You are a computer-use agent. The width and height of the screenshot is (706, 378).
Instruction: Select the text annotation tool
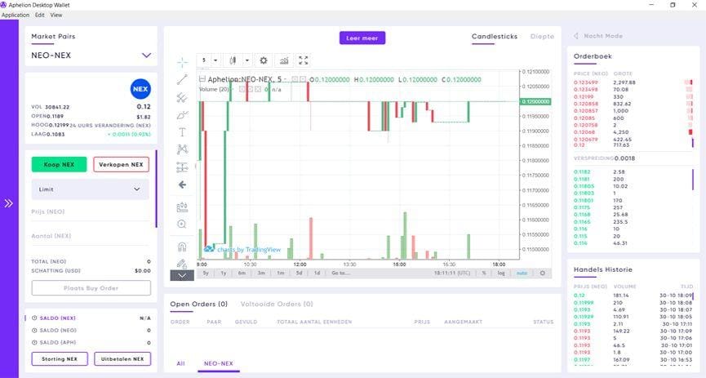[182, 132]
